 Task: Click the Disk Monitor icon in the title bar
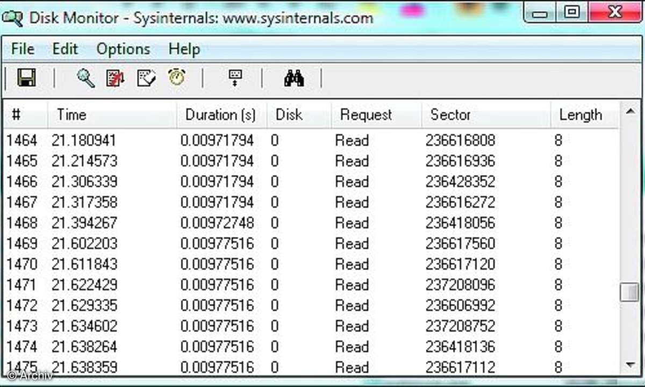click(x=13, y=17)
